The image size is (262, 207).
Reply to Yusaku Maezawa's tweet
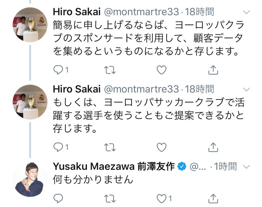(58, 199)
